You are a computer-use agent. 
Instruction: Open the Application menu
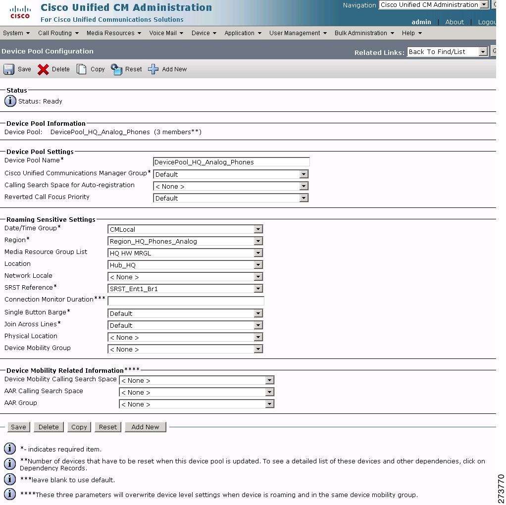pyautogui.click(x=243, y=33)
